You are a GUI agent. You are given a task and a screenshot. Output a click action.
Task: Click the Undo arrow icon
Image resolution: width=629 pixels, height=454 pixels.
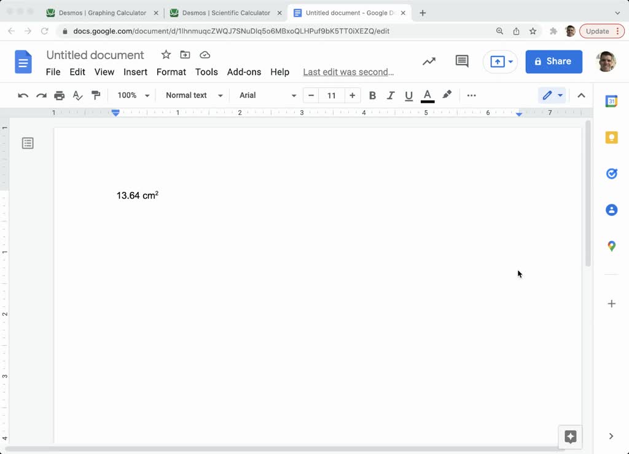tap(23, 95)
